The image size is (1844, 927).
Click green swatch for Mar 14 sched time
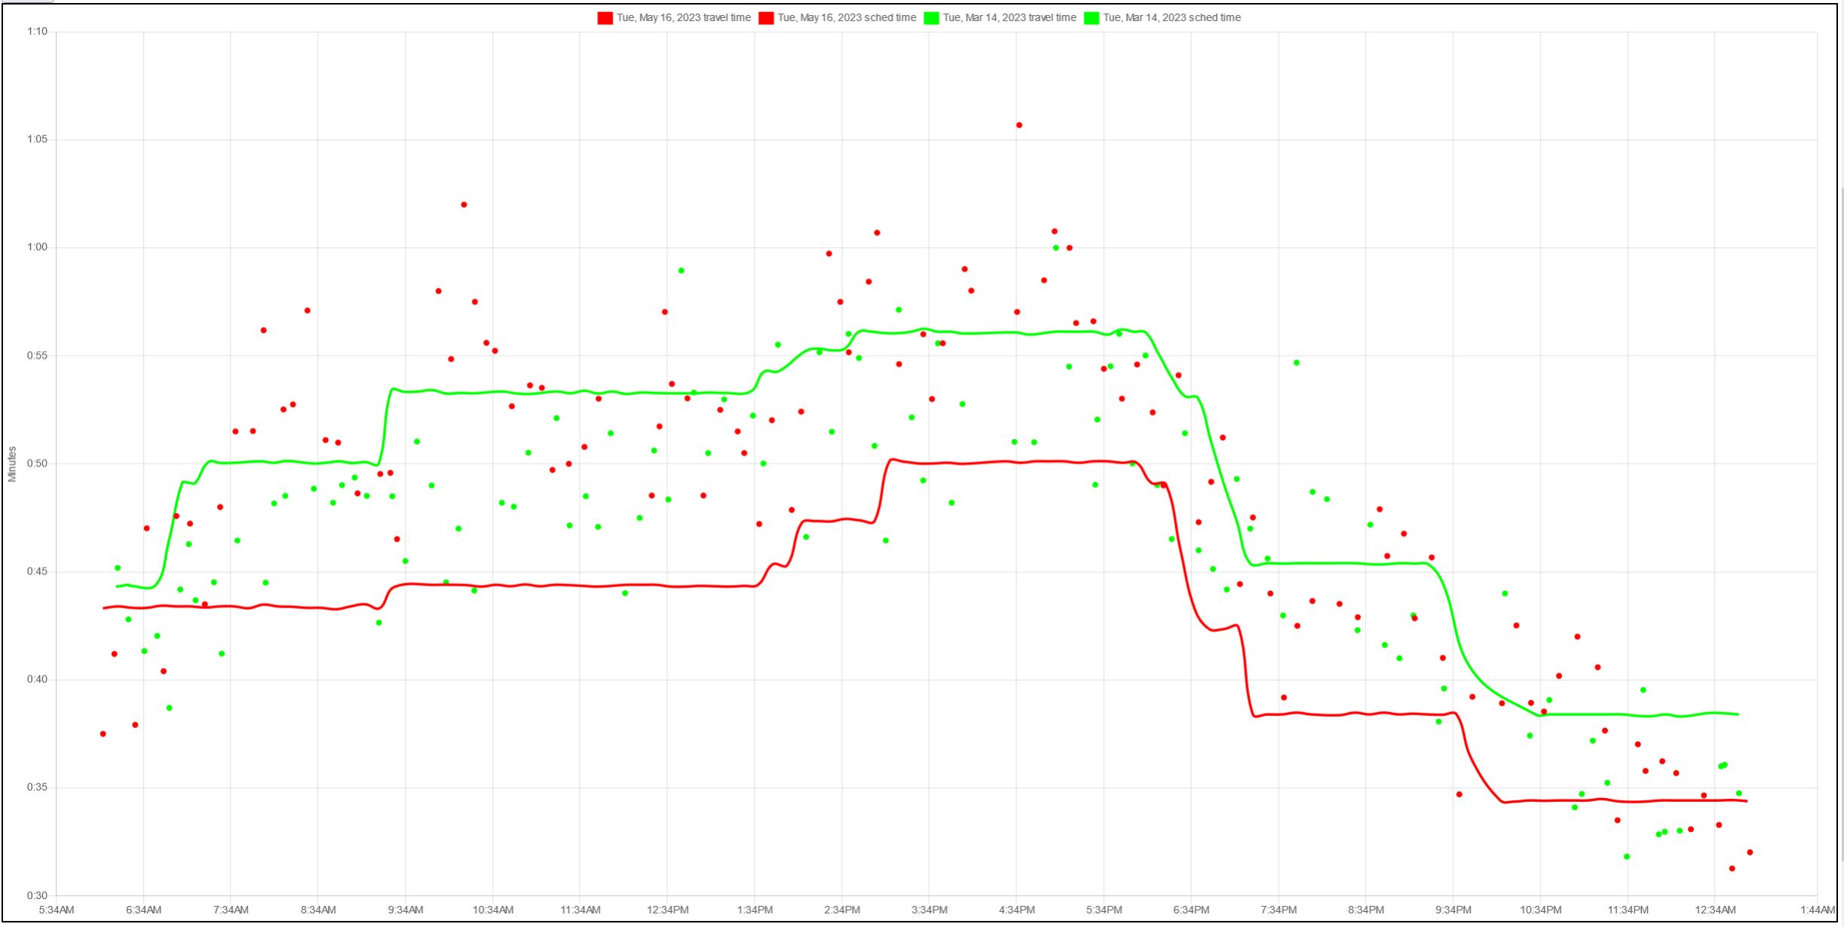[1092, 18]
